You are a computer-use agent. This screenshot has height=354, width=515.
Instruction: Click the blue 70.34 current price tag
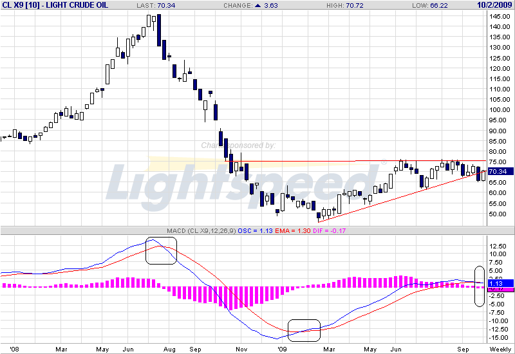[500, 171]
